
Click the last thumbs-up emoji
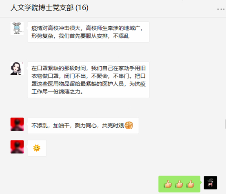(190, 184)
